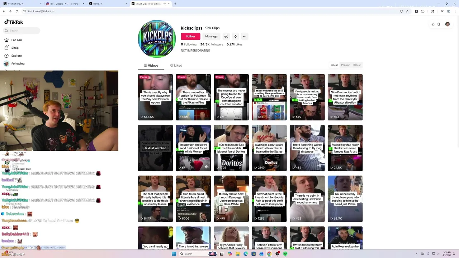Expand the system tray hidden icons chevron
459x258 pixels.
[417, 254]
